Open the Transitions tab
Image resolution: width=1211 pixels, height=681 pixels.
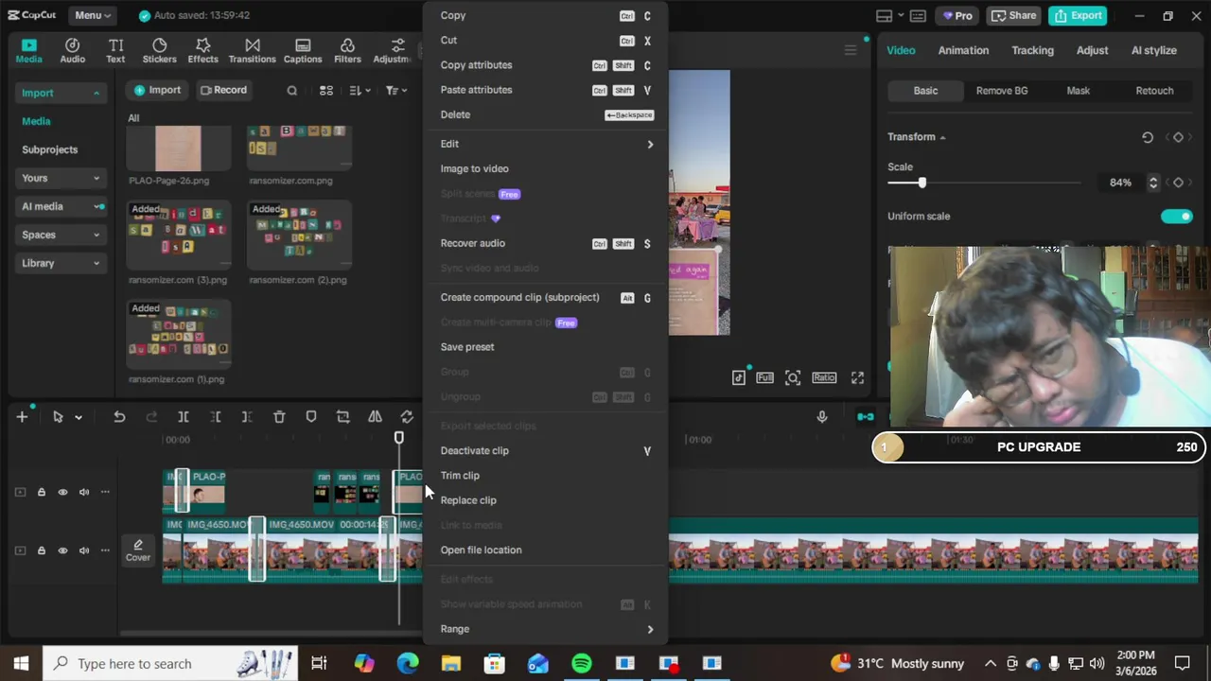(253, 51)
